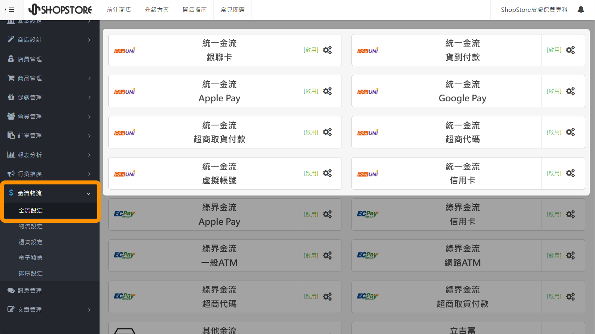This screenshot has width=595, height=334.
Task: Open 店員管理 in sidebar
Action: (x=50, y=59)
